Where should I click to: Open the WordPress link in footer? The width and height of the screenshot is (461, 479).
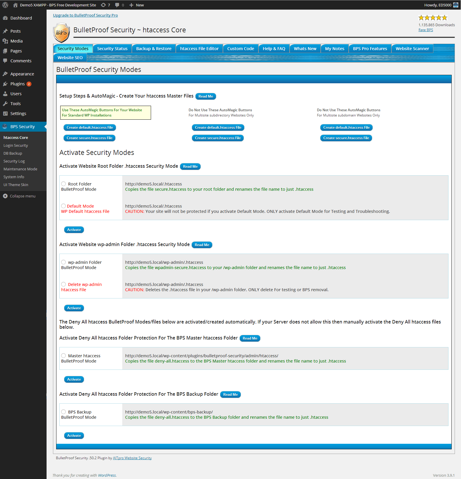107,475
